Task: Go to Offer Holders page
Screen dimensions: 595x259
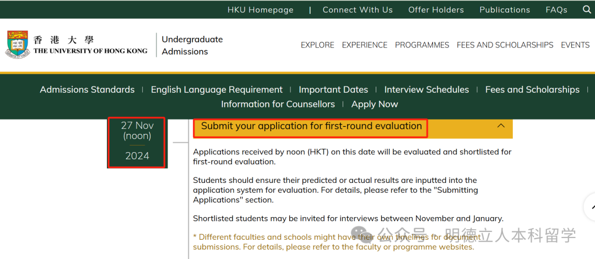Action: point(436,10)
